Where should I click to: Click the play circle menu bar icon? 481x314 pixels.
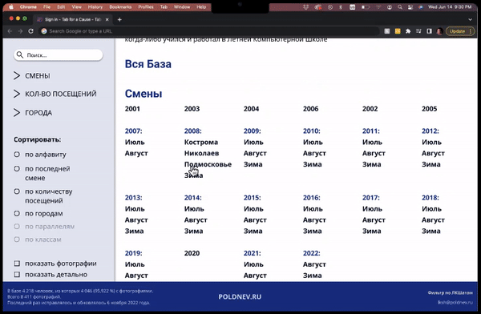click(x=330, y=6)
